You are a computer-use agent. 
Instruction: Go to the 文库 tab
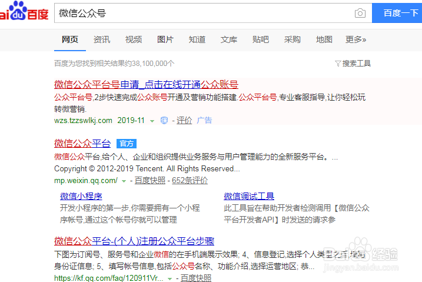pos(229,39)
